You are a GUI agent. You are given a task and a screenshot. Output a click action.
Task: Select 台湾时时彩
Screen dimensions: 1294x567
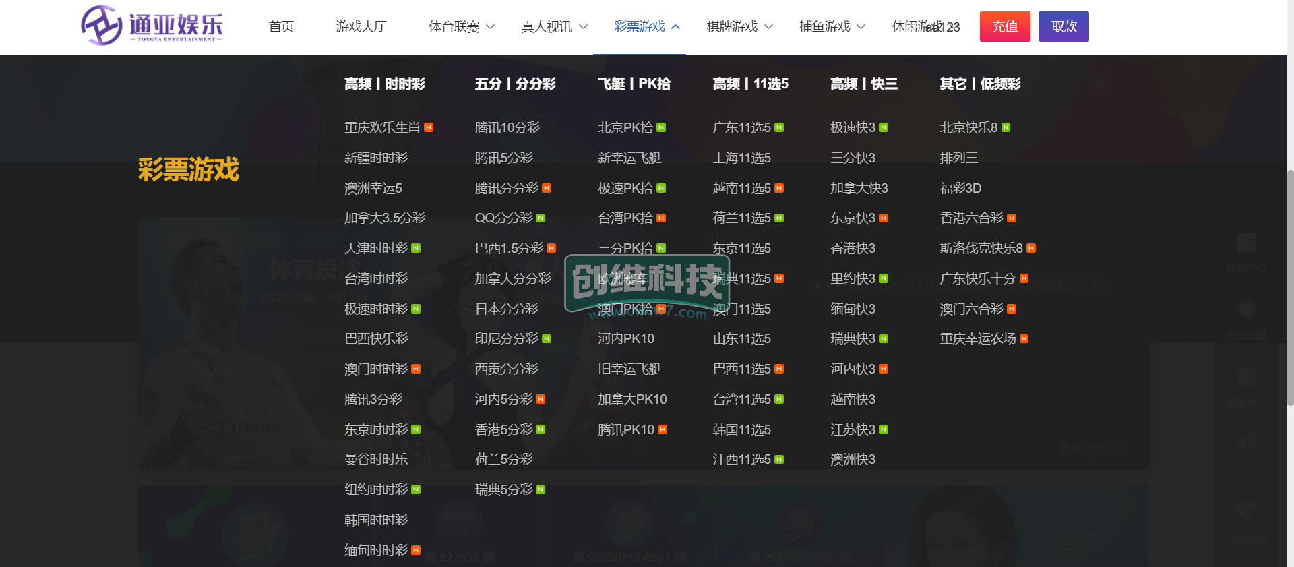point(376,278)
